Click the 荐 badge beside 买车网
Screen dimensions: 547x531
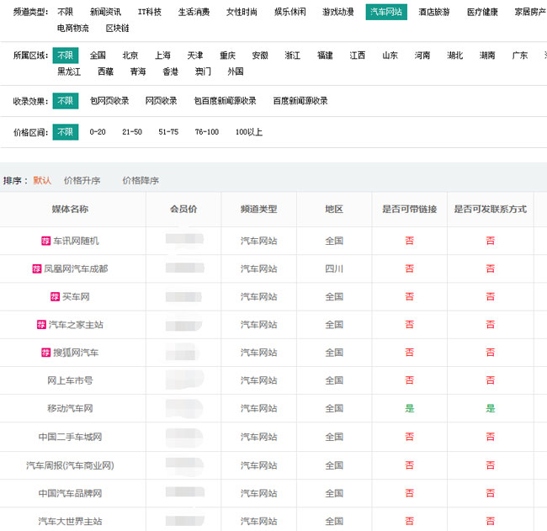tap(55, 297)
